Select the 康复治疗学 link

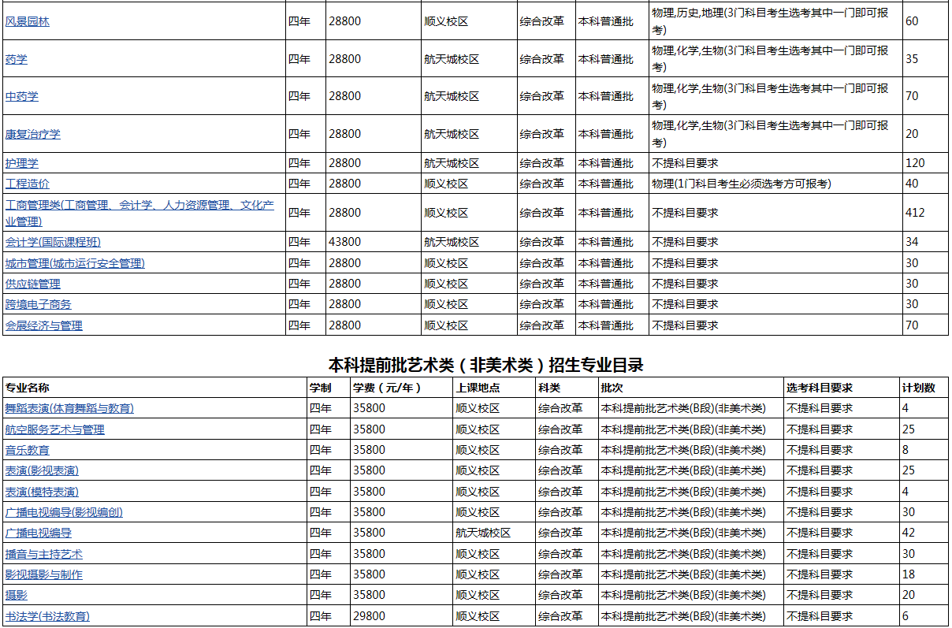[x=33, y=134]
